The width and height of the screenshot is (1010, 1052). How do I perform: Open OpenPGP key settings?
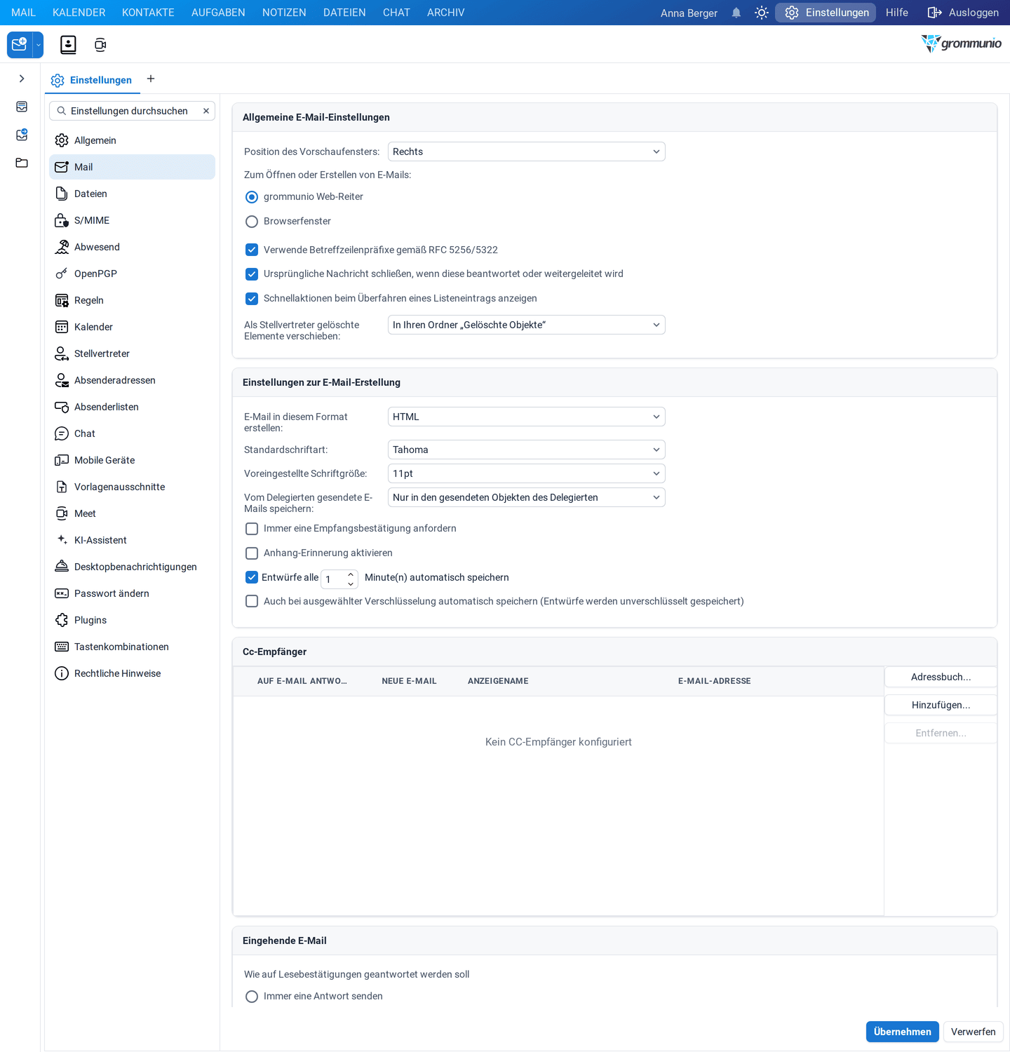pyautogui.click(x=132, y=274)
